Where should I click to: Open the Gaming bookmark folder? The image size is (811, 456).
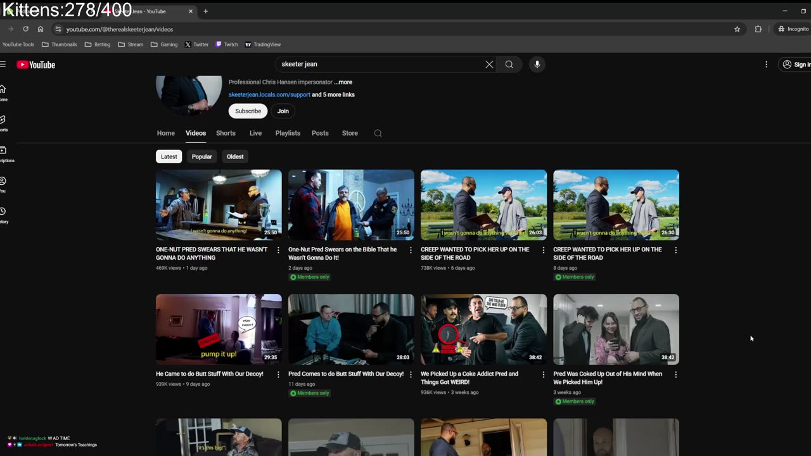coord(164,44)
